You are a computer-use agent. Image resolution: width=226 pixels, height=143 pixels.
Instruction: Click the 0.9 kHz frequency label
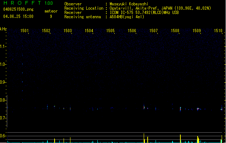tap(3, 82)
